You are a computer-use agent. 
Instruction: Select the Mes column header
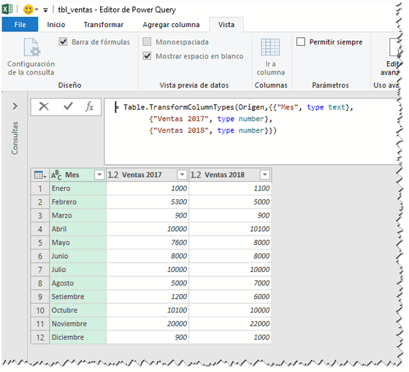click(77, 175)
